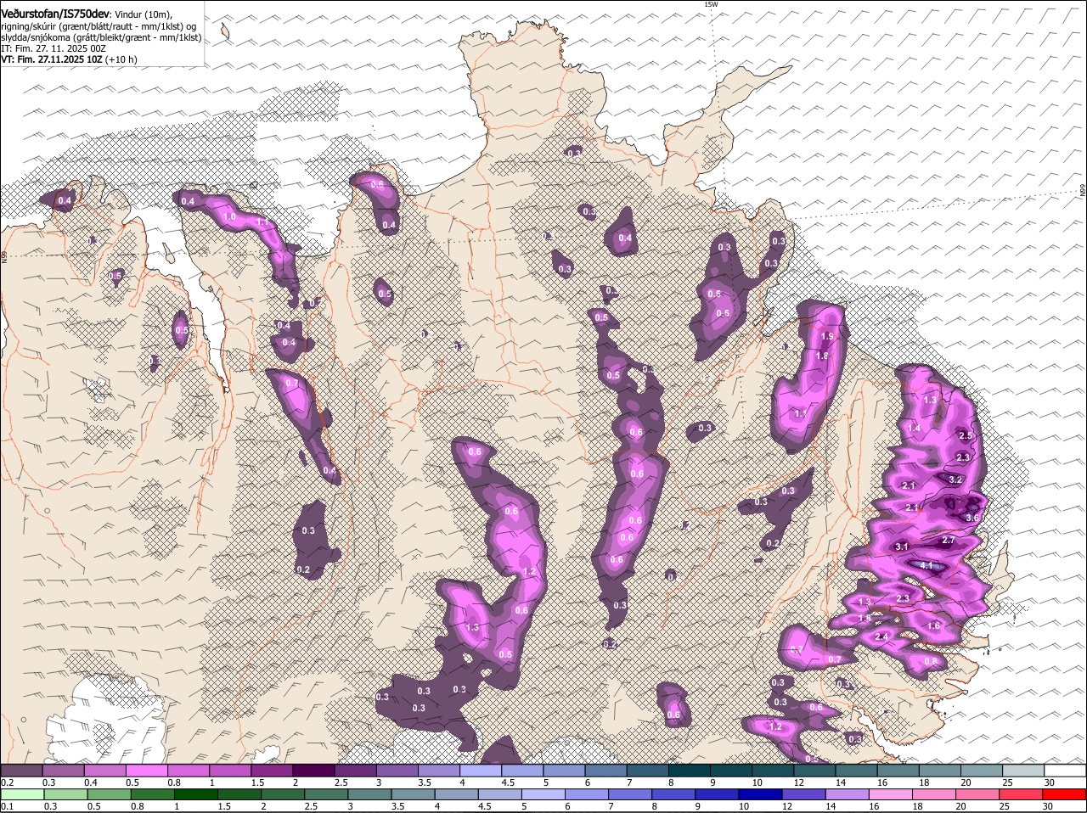Click the 1.6 precipitation value label
Screen dimensions: 1087x813
click(934, 625)
